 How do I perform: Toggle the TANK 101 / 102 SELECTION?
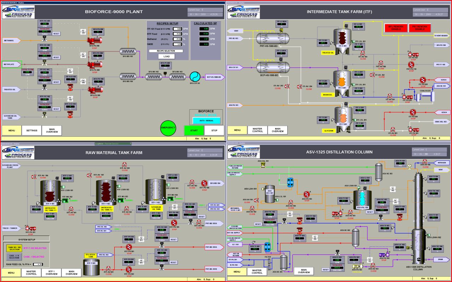click(x=15, y=248)
